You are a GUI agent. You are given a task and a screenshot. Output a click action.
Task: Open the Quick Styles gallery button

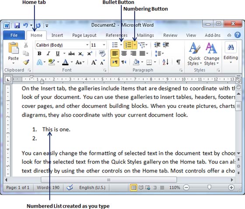pos(194,54)
